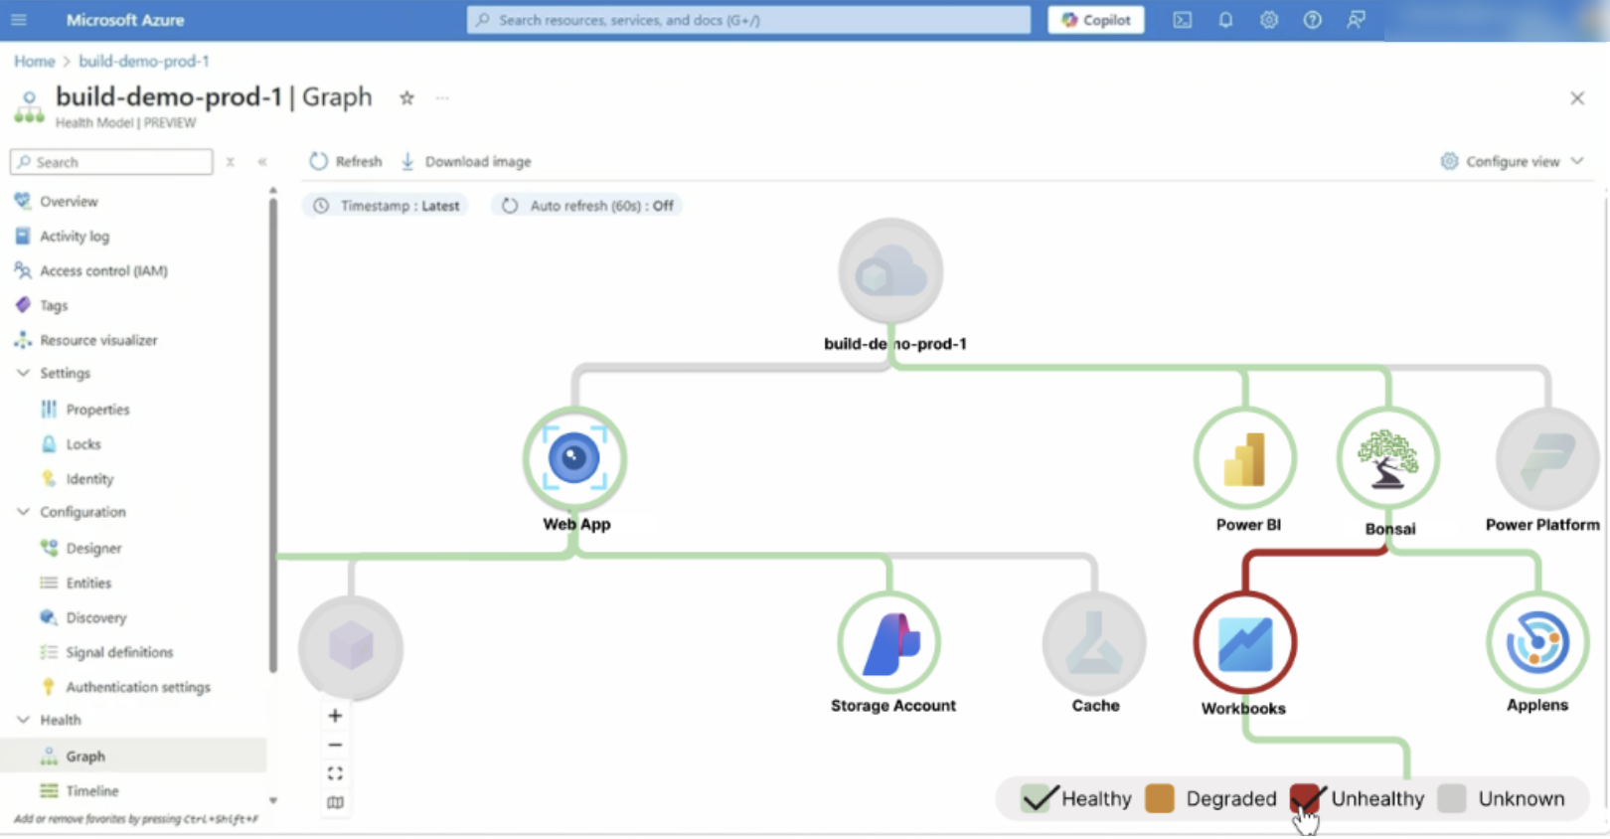
Task: Open the help question mark menu
Action: (x=1313, y=20)
